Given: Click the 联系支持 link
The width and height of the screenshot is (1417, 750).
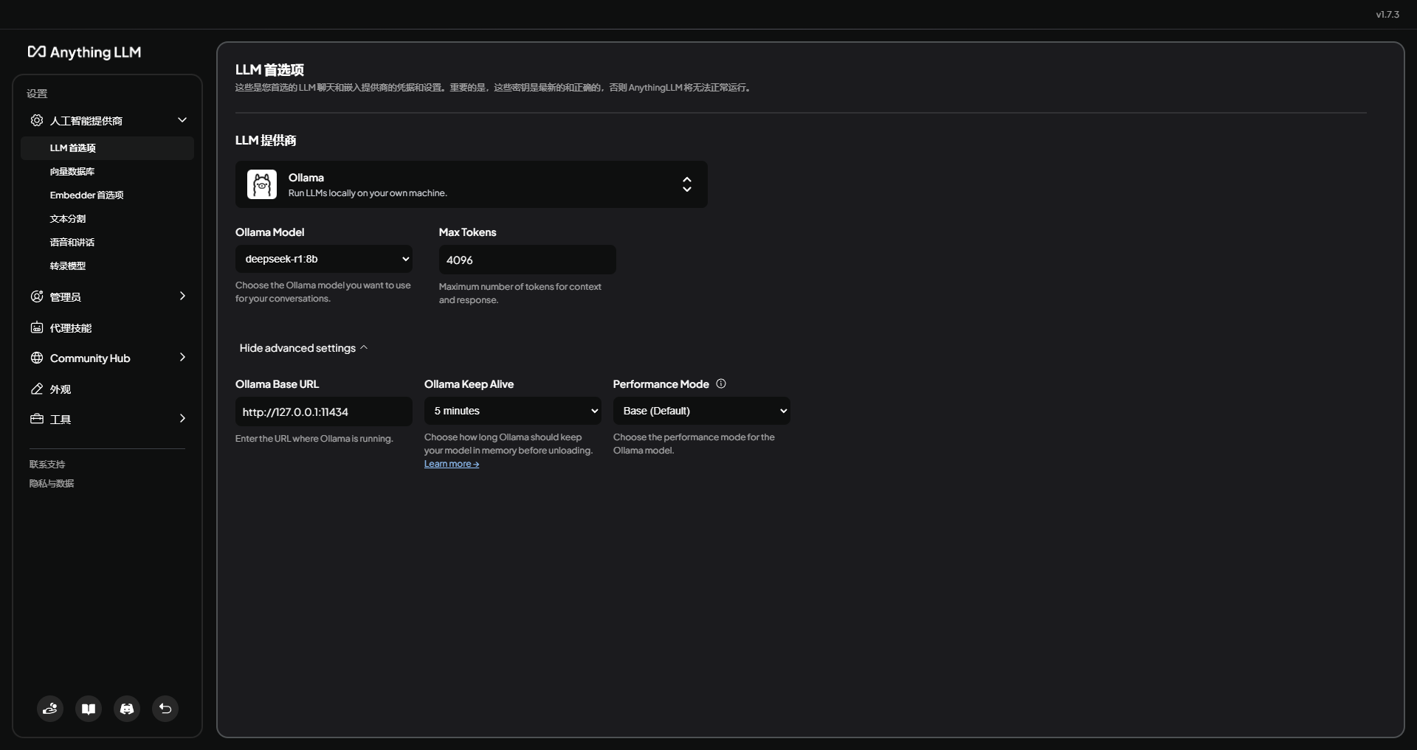Looking at the screenshot, I should 47,465.
